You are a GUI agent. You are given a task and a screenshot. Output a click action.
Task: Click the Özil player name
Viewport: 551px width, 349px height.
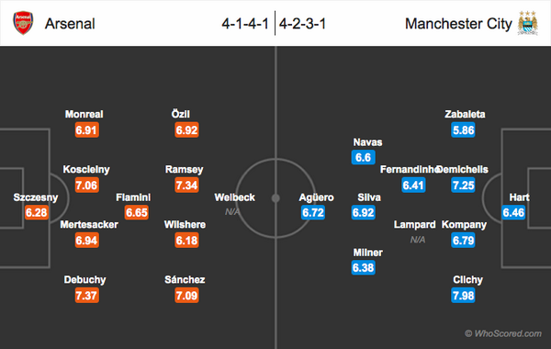[180, 114]
